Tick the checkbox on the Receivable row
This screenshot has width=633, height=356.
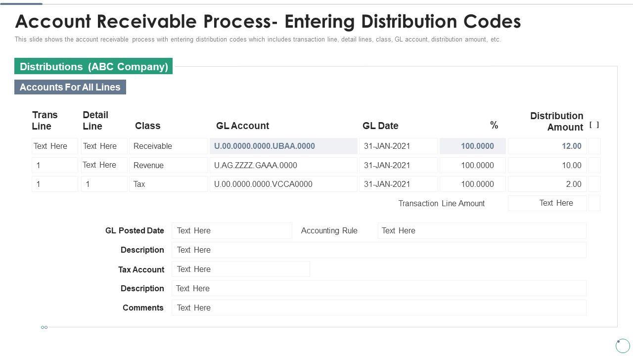point(594,146)
